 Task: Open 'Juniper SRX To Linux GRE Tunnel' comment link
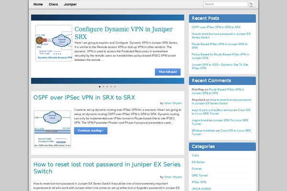tap(220, 122)
